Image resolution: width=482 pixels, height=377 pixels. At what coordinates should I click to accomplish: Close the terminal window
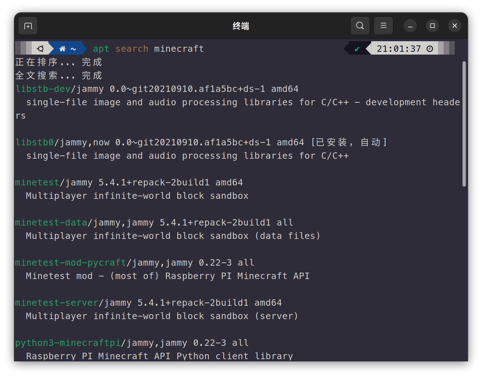click(454, 26)
